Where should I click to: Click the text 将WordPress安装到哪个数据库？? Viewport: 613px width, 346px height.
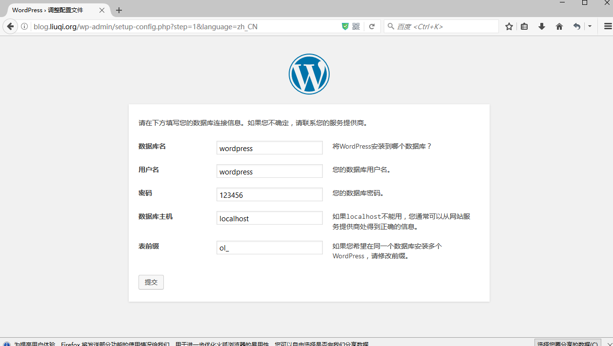pyautogui.click(x=382, y=146)
